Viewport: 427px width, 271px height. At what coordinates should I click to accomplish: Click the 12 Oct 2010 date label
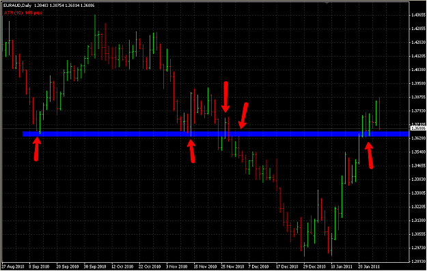(x=122, y=266)
